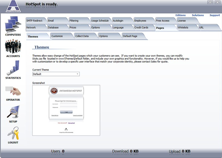Click the Download 0 KB status
Screen dimensions: 222x158
pyautogui.click(x=125, y=151)
